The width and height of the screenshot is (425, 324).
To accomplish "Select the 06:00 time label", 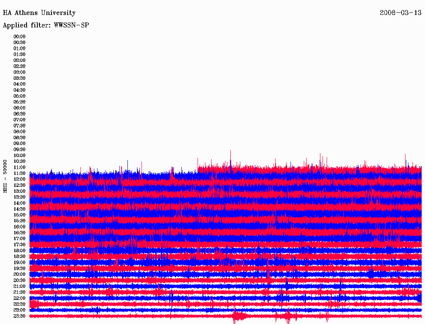I will (x=20, y=108).
